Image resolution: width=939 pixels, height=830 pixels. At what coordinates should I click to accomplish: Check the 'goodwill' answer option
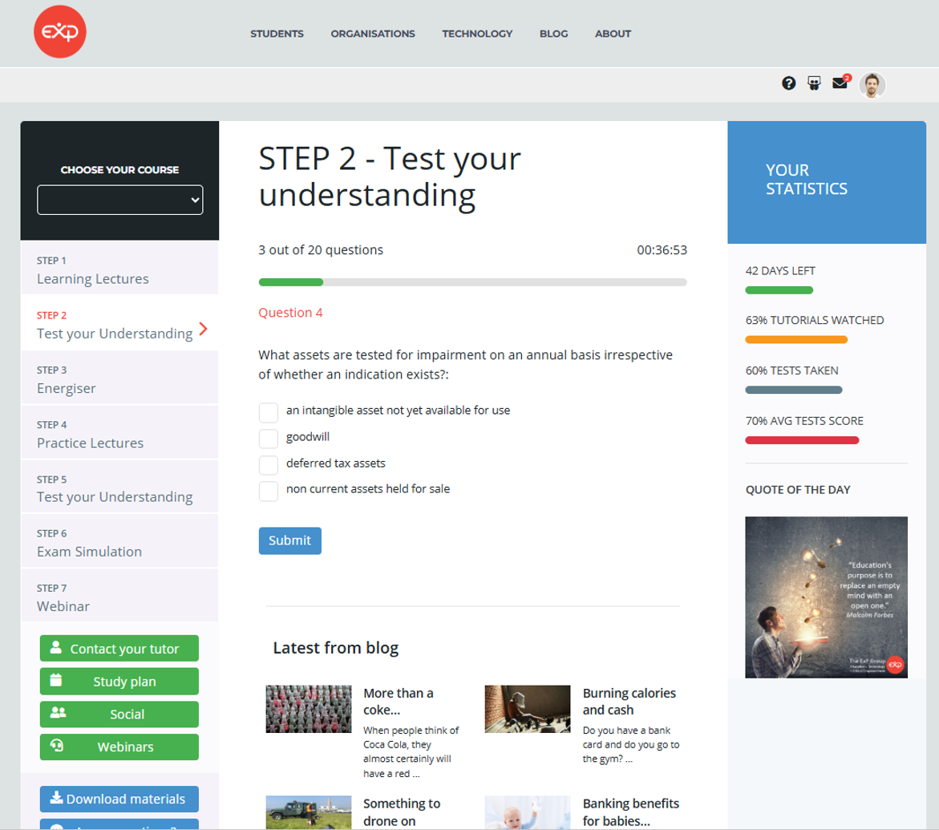pos(269,438)
